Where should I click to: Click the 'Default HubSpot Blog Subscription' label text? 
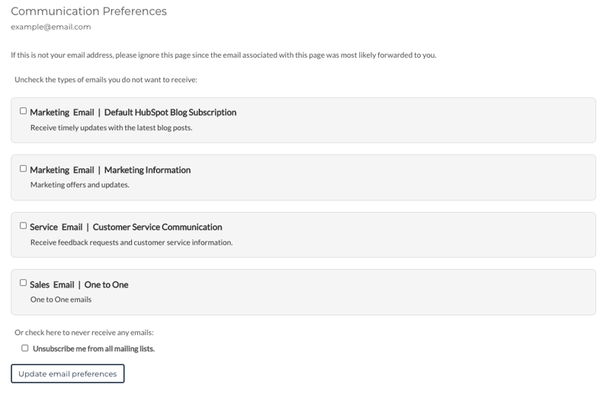[x=170, y=112]
